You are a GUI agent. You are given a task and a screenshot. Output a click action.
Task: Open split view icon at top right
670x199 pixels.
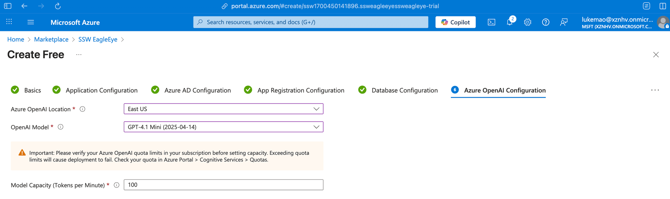pyautogui.click(x=663, y=6)
